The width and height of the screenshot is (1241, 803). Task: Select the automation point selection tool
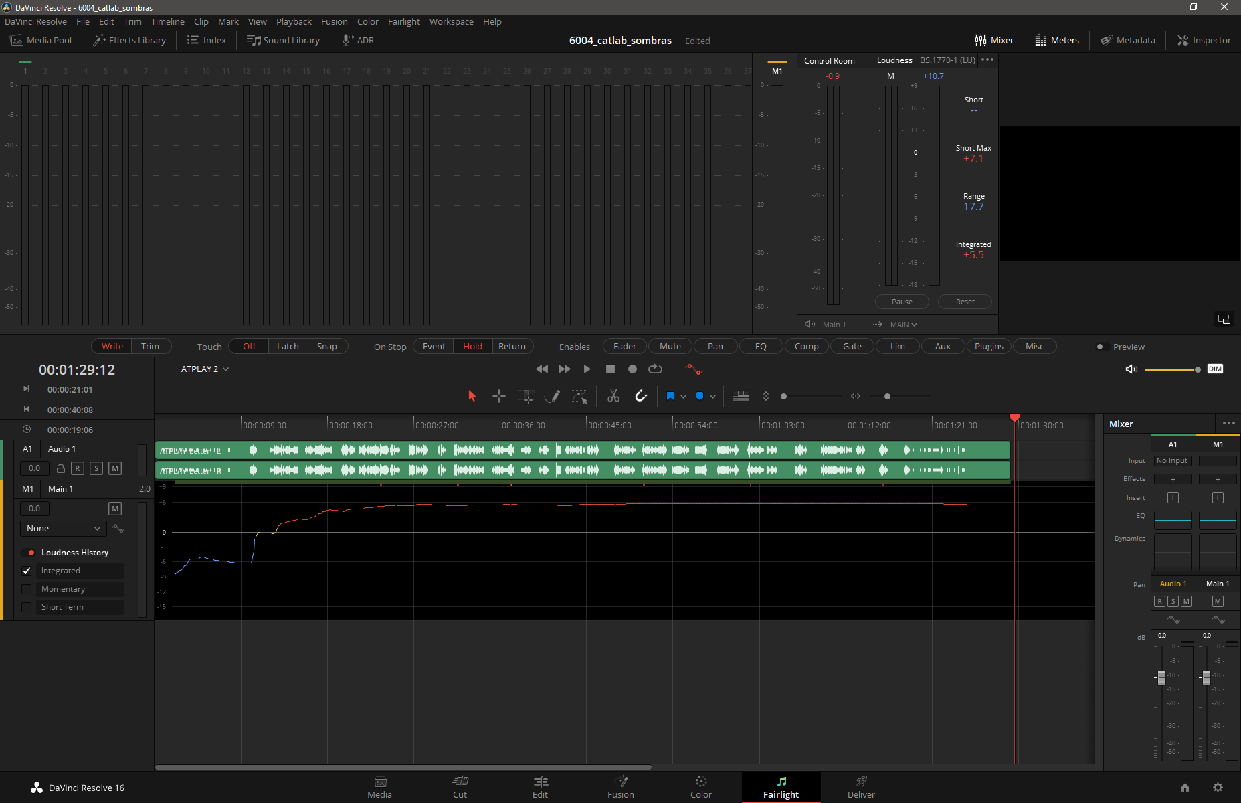click(579, 396)
